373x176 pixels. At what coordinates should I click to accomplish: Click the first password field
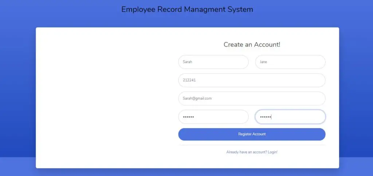tap(213, 116)
